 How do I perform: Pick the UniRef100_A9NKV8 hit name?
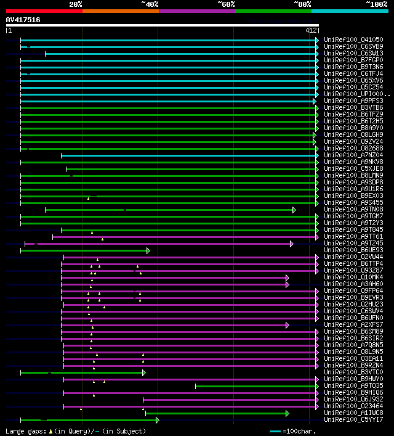353,162
